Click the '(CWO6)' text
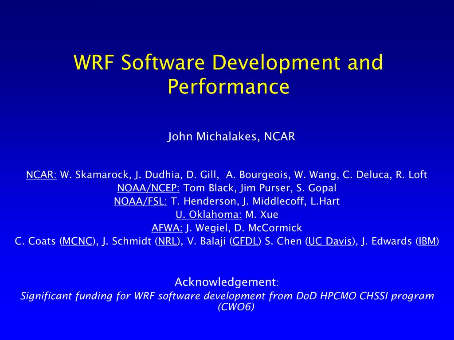The height and width of the screenshot is (340, 454). 236,306
